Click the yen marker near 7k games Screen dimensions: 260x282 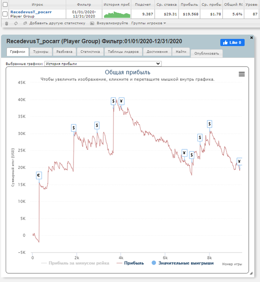point(185,153)
